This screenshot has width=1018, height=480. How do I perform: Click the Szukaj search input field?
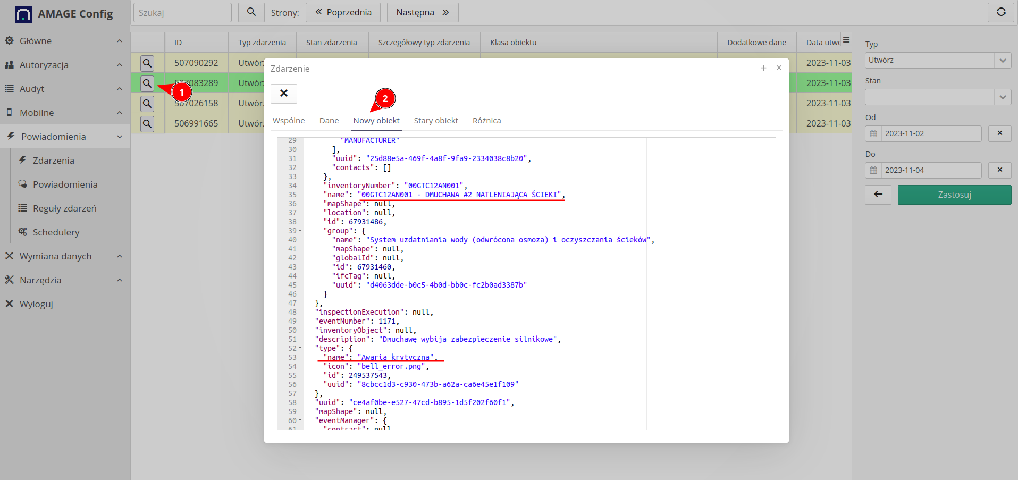pyautogui.click(x=182, y=13)
